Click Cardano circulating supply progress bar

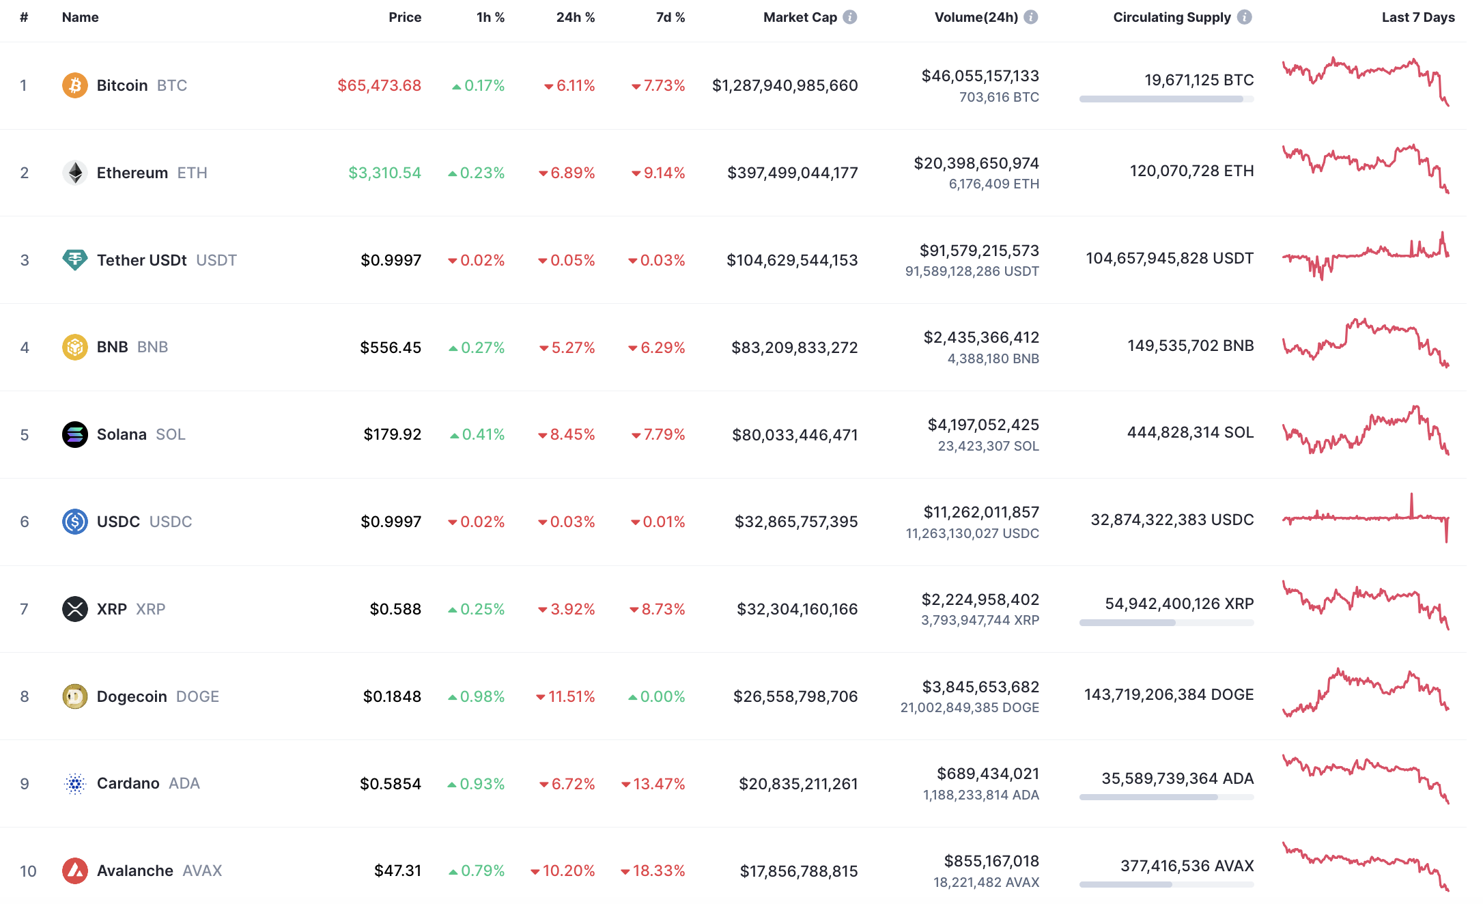1166,797
